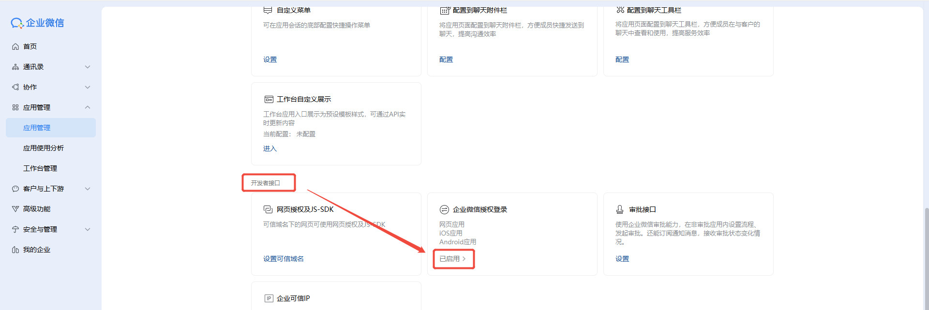Expand the 通讯录 chevron

(88, 67)
